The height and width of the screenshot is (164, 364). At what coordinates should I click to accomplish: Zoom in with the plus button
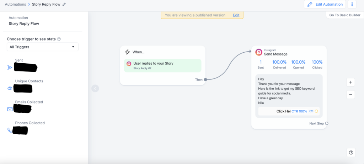(350, 82)
